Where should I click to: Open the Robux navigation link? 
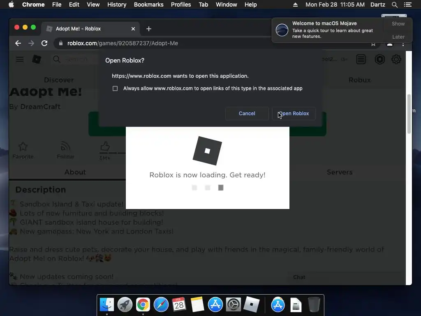pyautogui.click(x=359, y=80)
